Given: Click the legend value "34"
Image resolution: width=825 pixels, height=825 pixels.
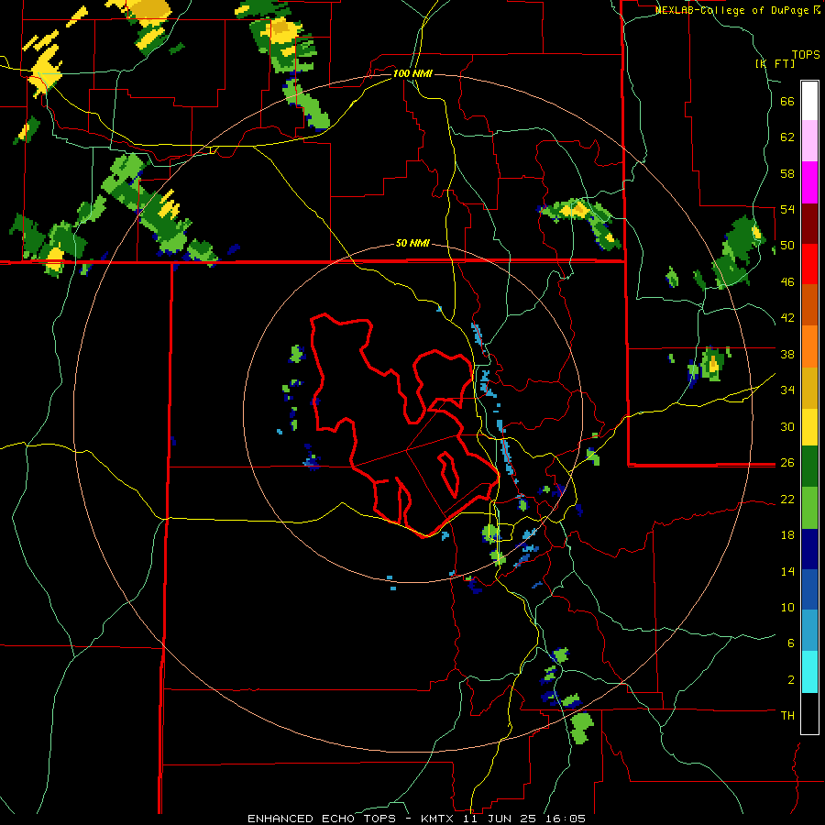Looking at the screenshot, I should pos(787,390).
